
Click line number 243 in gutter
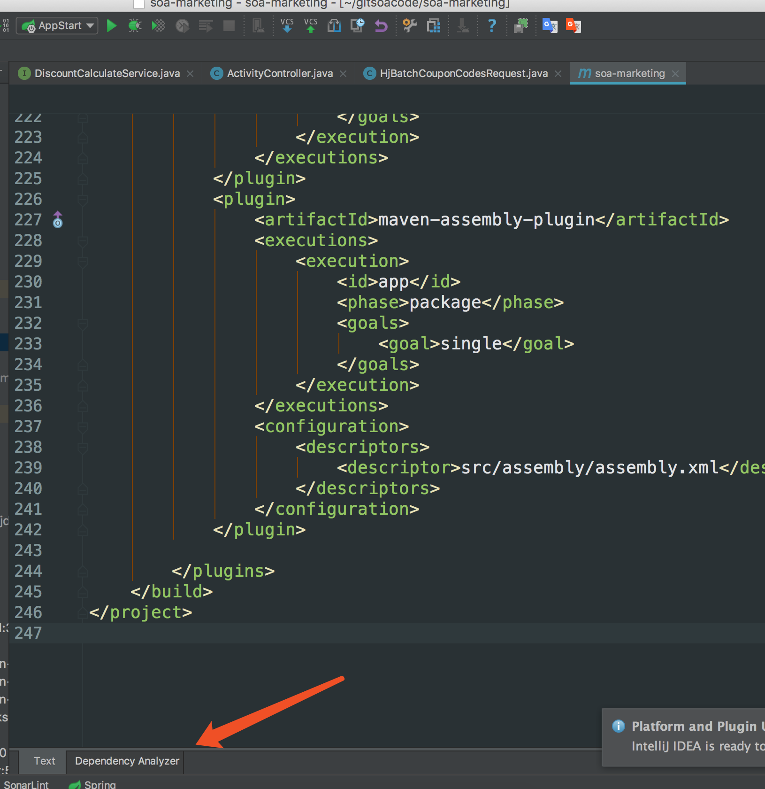tap(28, 550)
